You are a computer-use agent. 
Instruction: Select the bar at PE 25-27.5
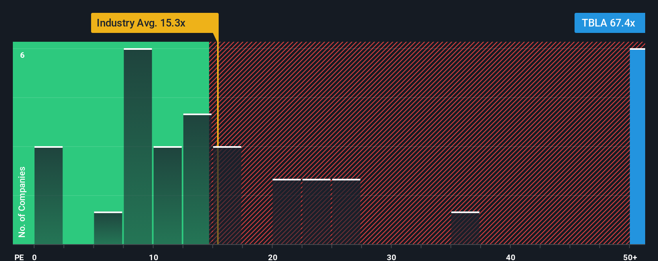[x=346, y=212]
